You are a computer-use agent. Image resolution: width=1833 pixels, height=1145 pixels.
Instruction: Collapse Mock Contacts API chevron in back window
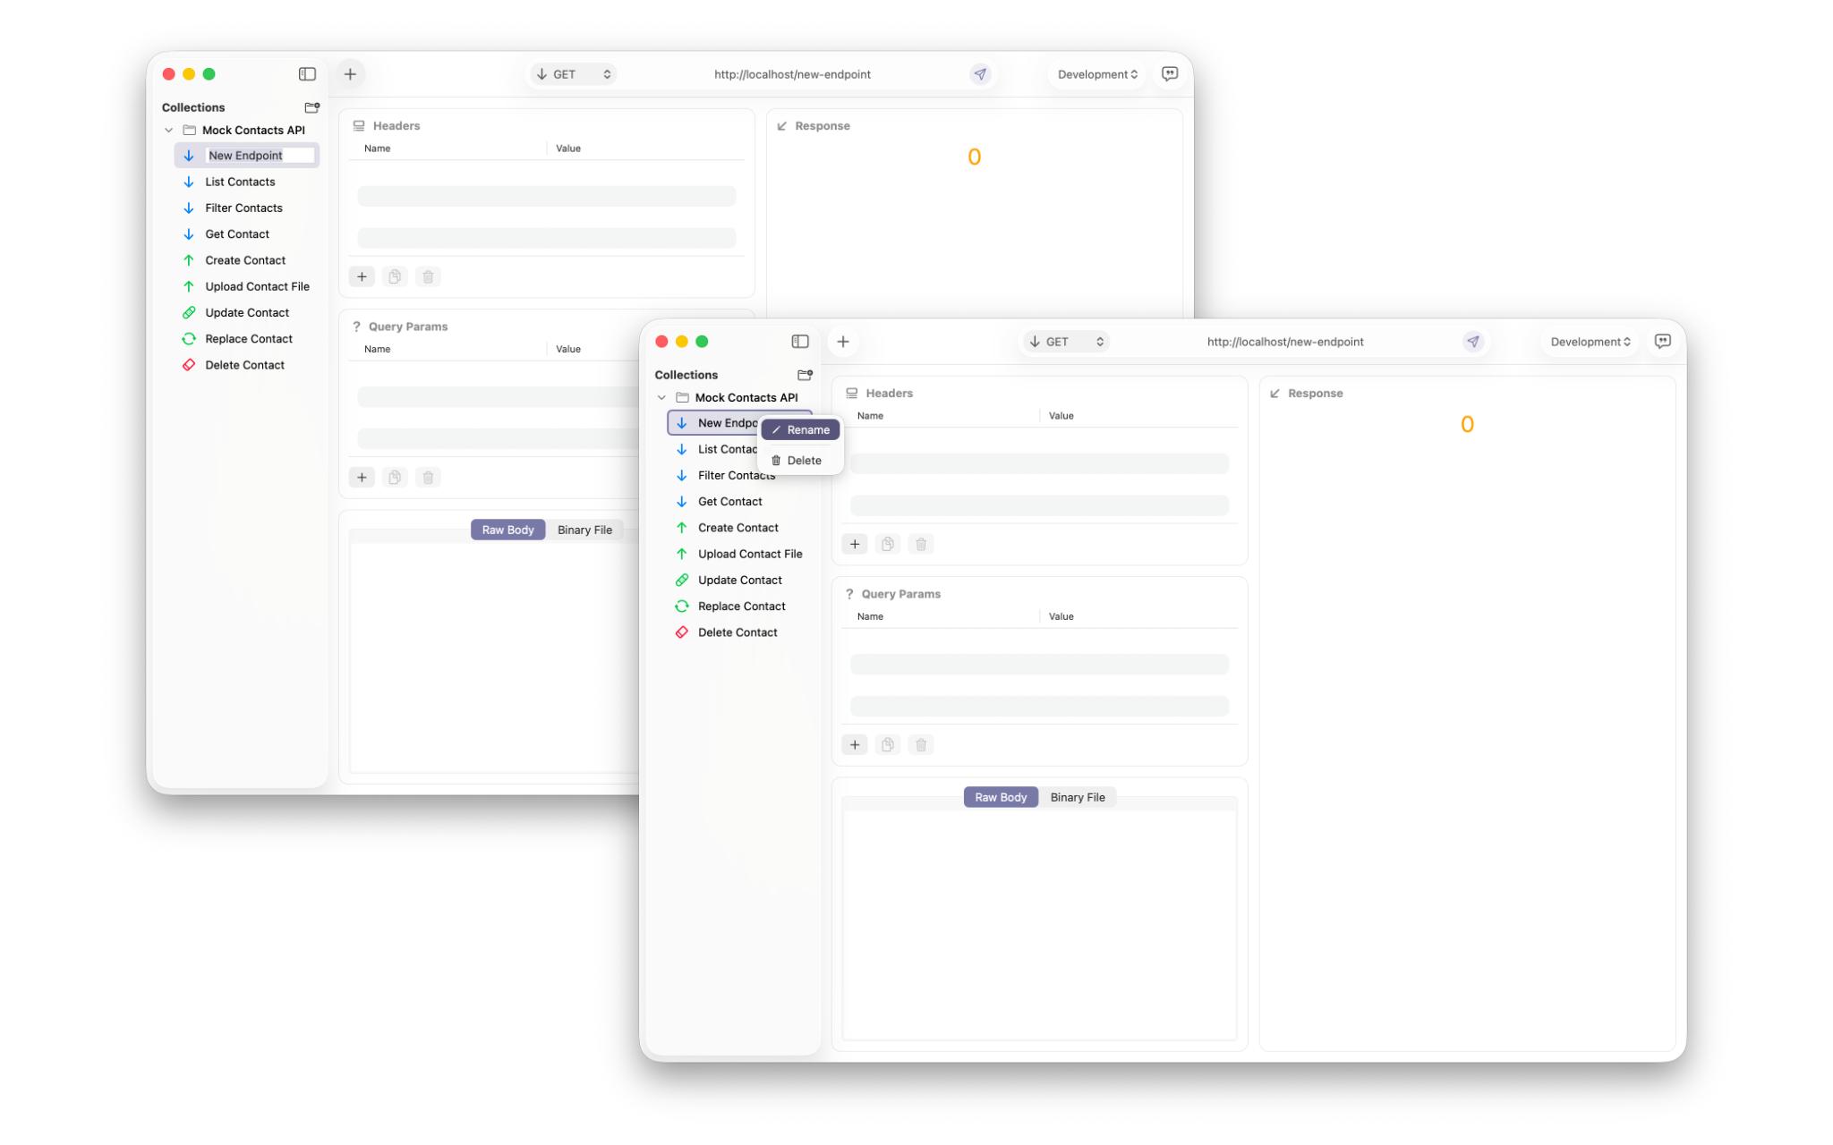pos(168,131)
